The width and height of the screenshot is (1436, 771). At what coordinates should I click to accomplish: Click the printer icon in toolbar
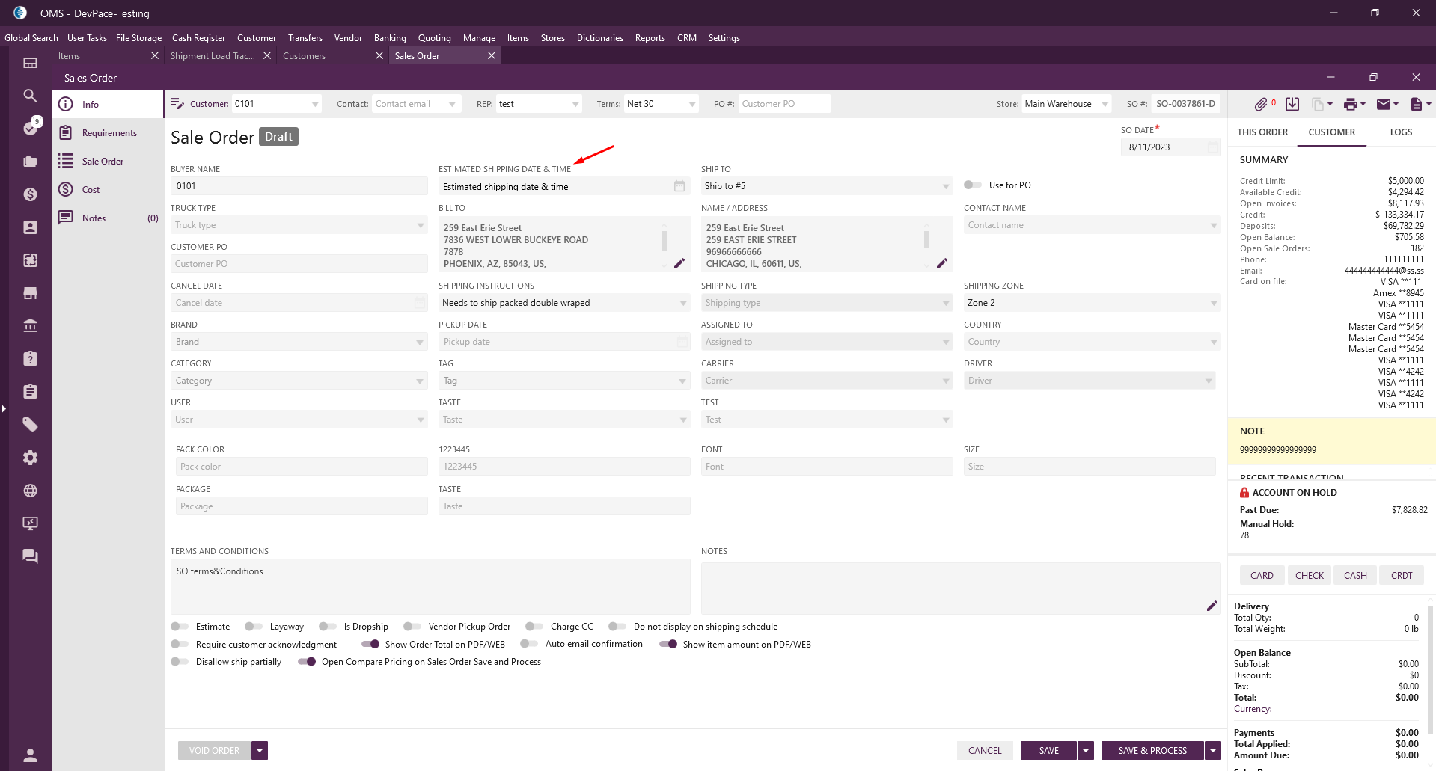tap(1350, 104)
